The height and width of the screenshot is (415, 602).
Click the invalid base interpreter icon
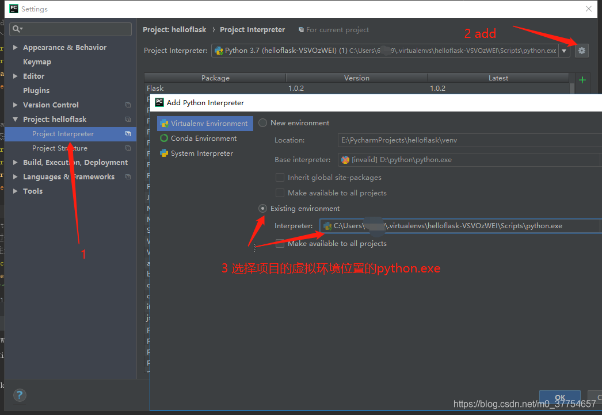coord(345,160)
